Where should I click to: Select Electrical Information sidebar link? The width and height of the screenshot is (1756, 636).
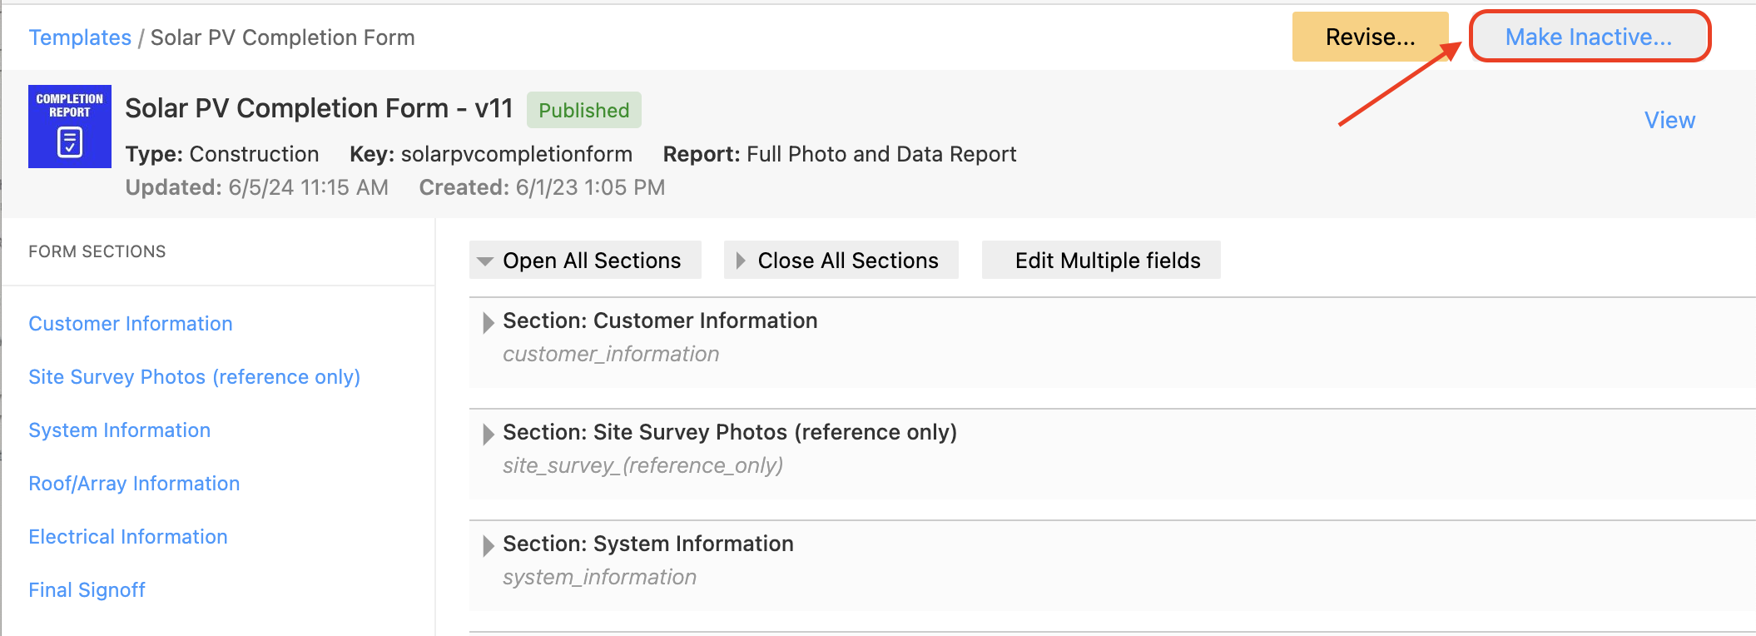point(127,537)
